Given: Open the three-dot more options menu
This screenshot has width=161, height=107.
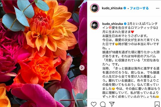Looking at the screenshot, I should (158, 8).
